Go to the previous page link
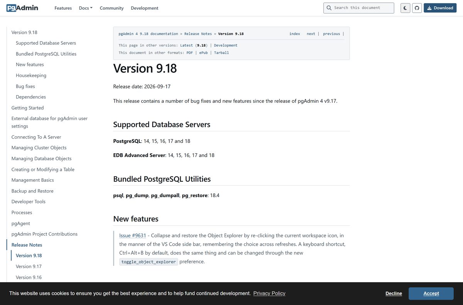This screenshot has height=305, width=463. point(331,34)
